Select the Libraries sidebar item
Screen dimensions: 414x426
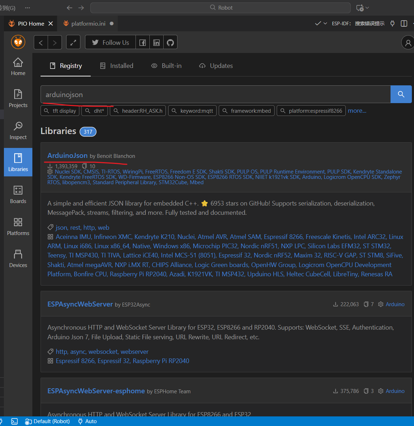[x=18, y=162]
